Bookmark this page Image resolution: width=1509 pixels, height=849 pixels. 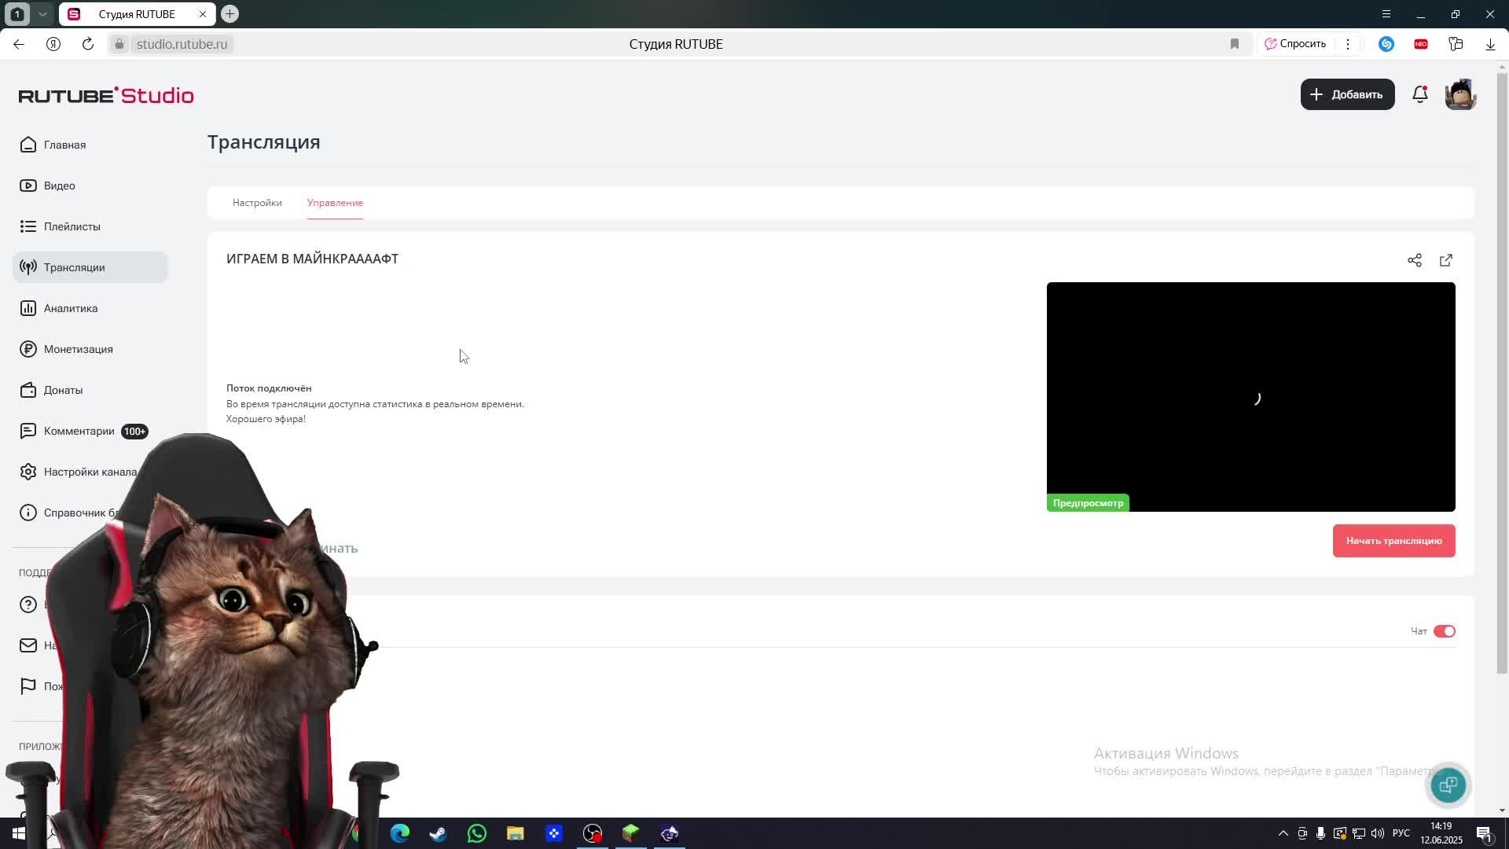pyautogui.click(x=1235, y=44)
